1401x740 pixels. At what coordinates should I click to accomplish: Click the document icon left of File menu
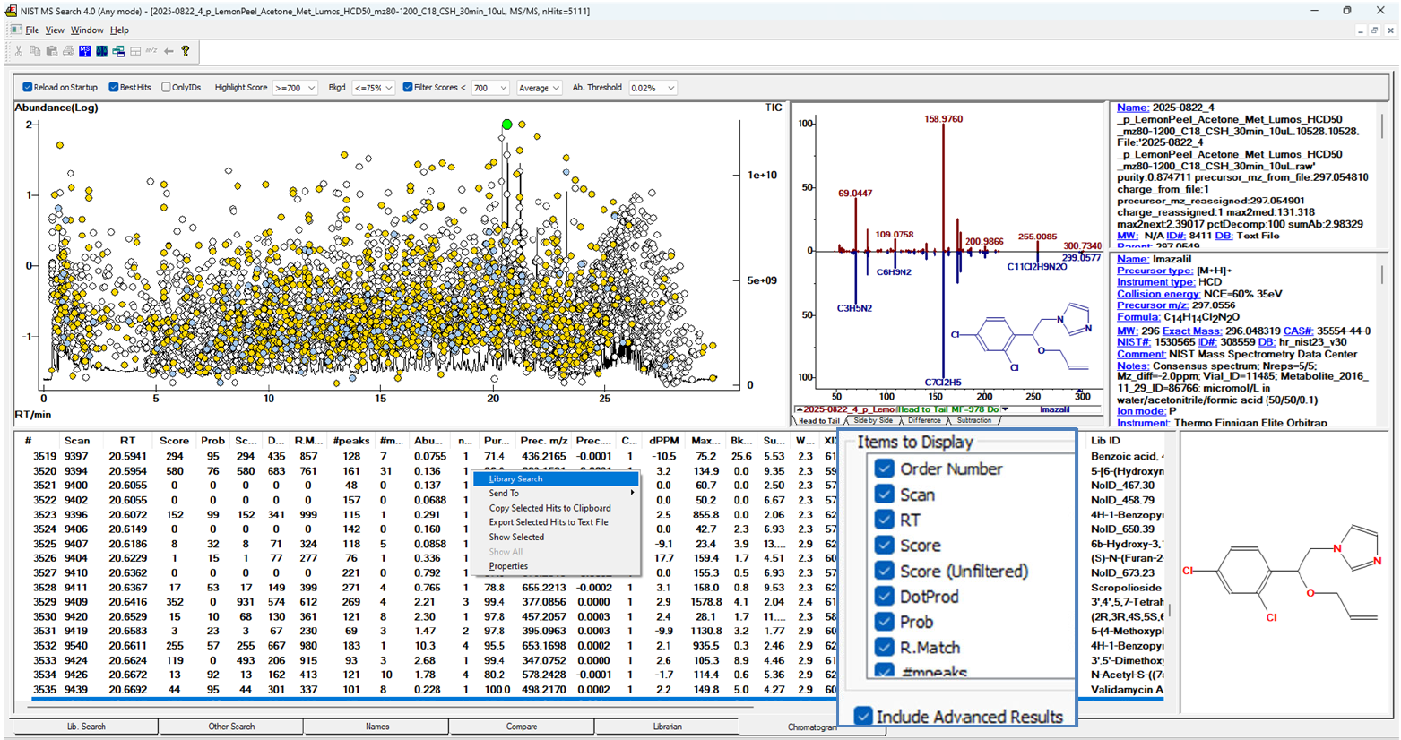(15, 30)
